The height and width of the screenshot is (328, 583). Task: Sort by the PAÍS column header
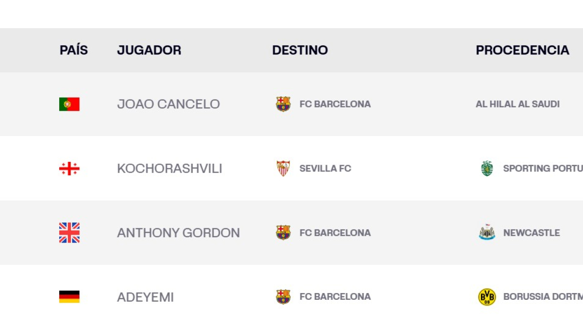coord(74,50)
